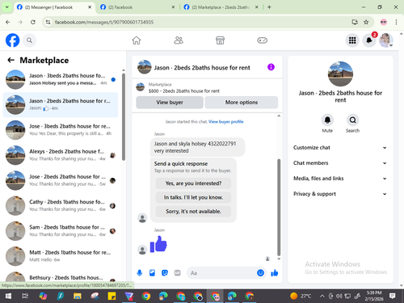Open Jose 3beds 2baths house conversation
This screenshot has height=303, width=404.
tap(61, 130)
